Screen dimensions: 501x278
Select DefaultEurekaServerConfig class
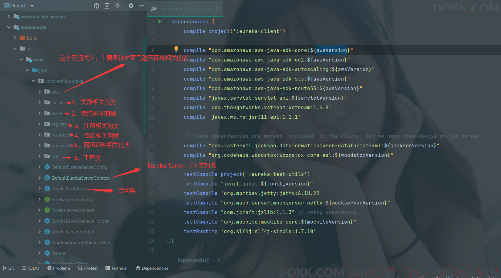(79, 167)
